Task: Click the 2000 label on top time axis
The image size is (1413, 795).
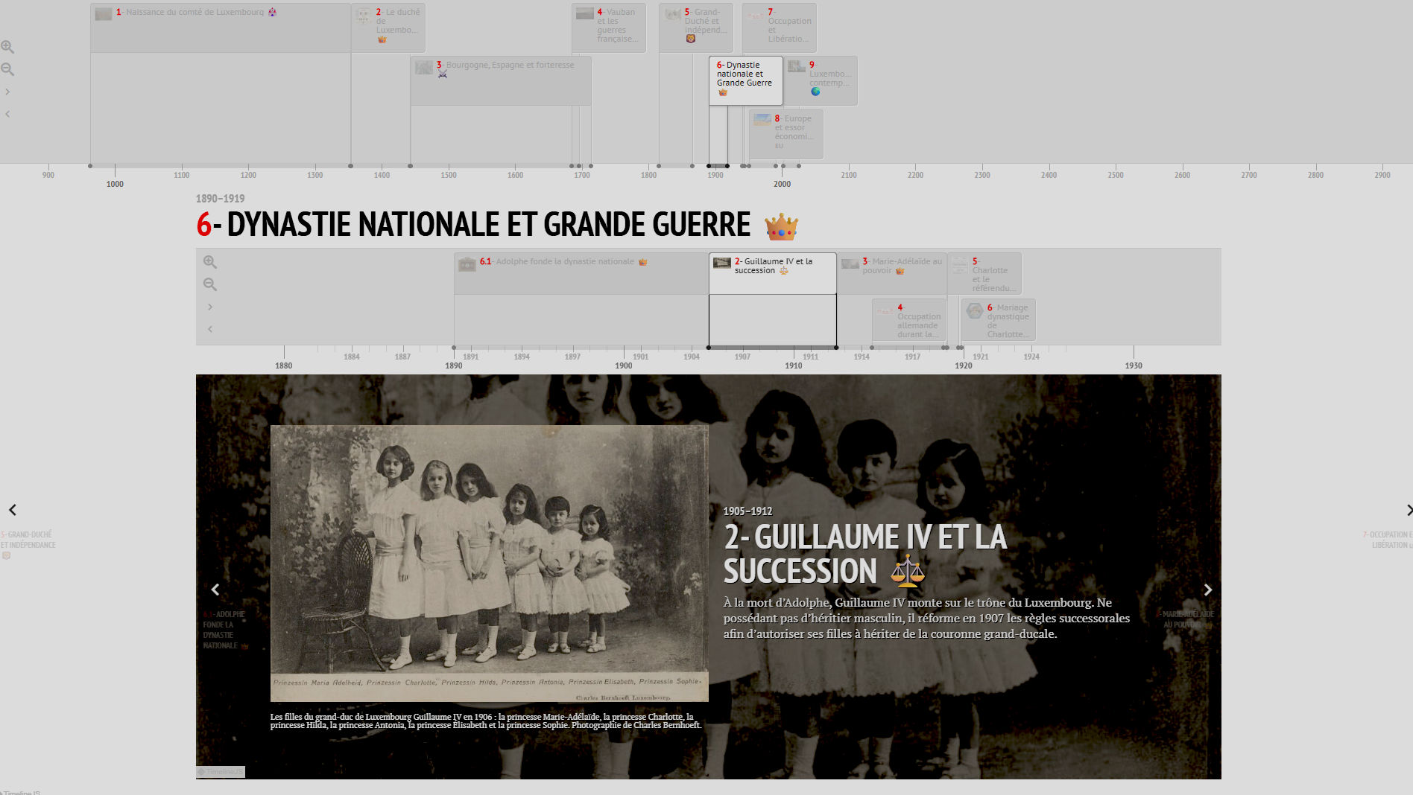Action: 782,184
